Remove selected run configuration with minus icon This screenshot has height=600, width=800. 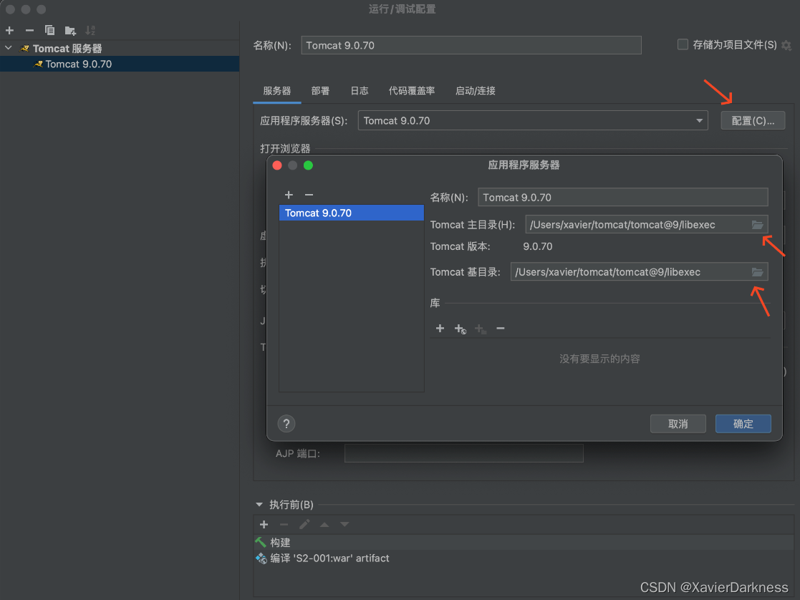pyautogui.click(x=29, y=31)
